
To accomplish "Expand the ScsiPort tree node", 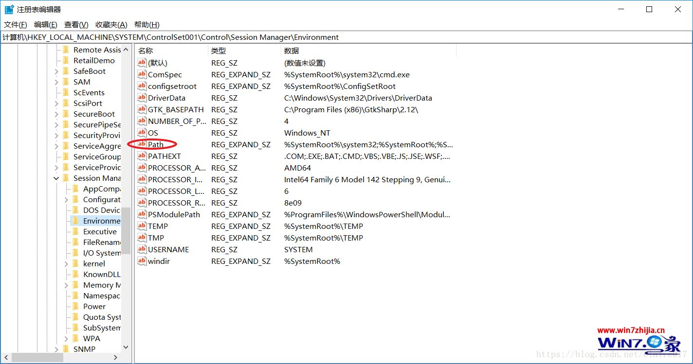I will (x=56, y=104).
